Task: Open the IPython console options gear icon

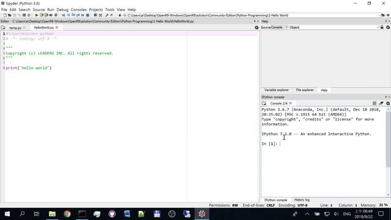Action: coord(388,103)
